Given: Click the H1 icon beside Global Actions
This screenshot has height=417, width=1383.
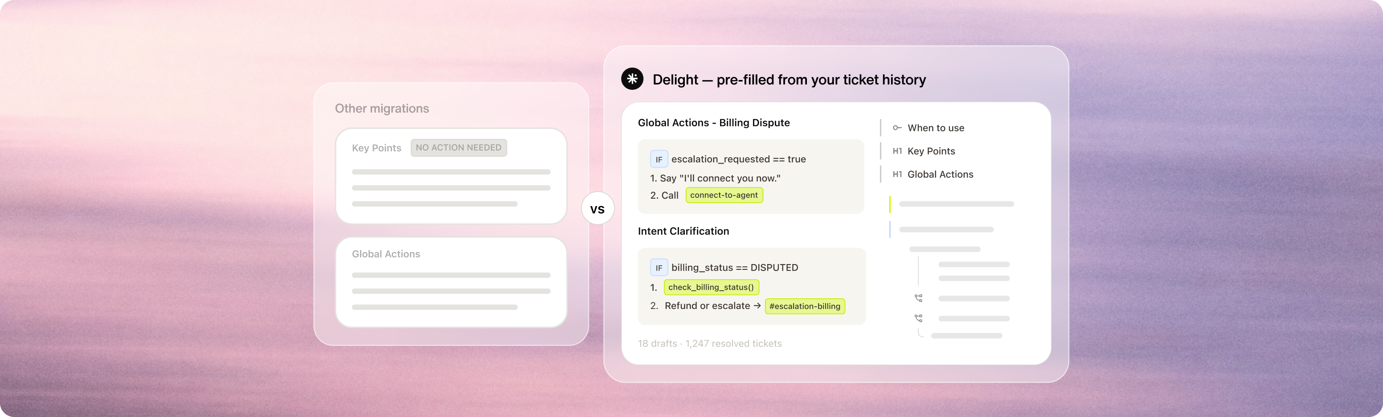Looking at the screenshot, I should [x=897, y=174].
